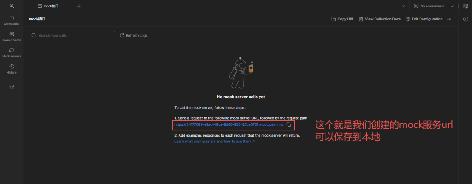Click Refresh Logs
The width and height of the screenshot is (472, 184).
pos(134,35)
